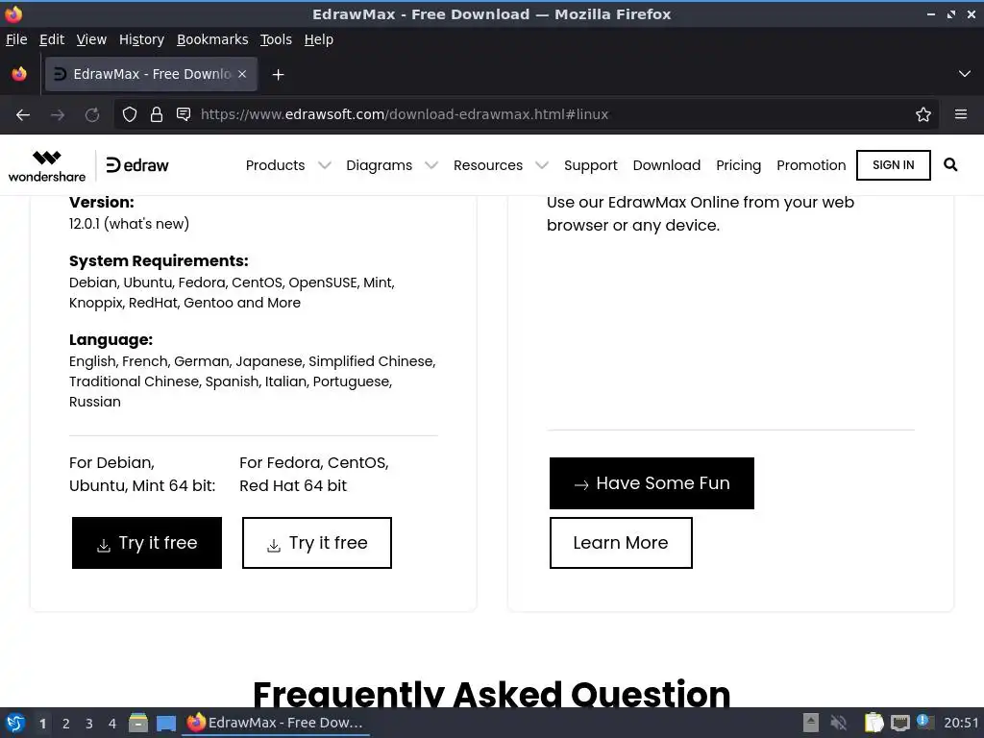Click the Learn More button
Image resolution: width=984 pixels, height=738 pixels.
(621, 543)
